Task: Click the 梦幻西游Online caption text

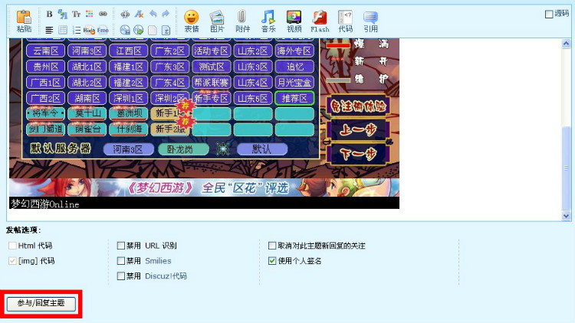Action: coord(44,204)
